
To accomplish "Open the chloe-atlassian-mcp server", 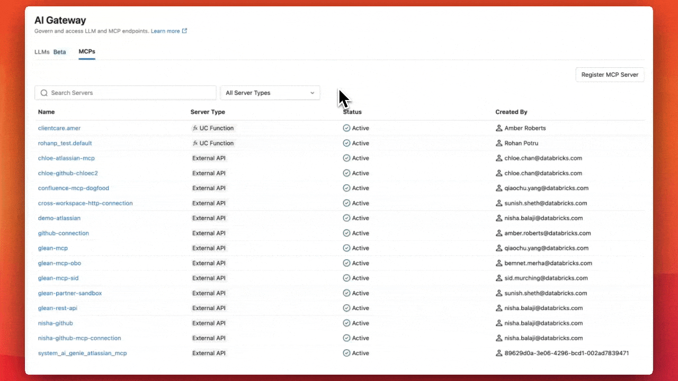I will pyautogui.click(x=66, y=158).
